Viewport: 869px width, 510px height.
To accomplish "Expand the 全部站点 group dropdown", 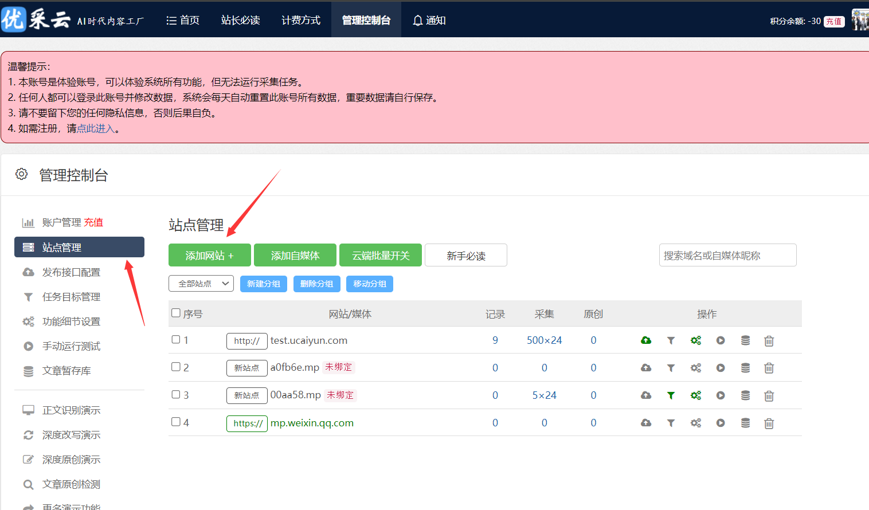I will (x=201, y=284).
